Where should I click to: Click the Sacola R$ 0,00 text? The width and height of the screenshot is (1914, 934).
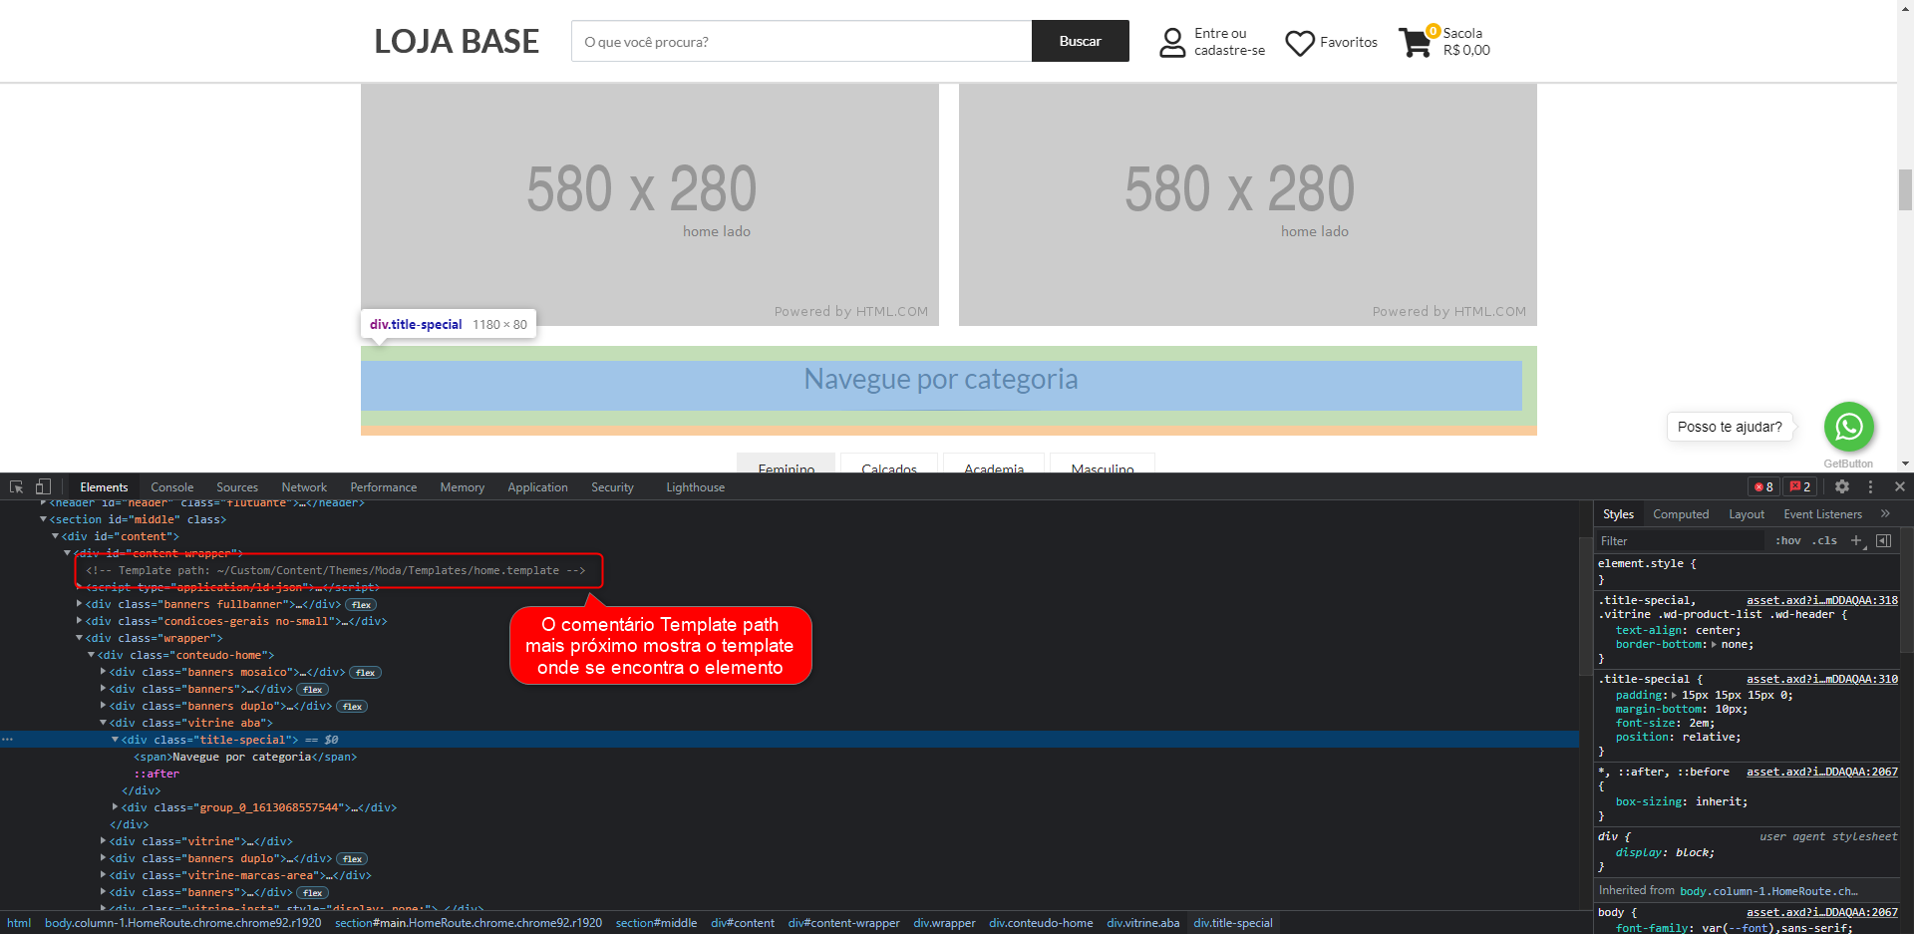(x=1466, y=42)
